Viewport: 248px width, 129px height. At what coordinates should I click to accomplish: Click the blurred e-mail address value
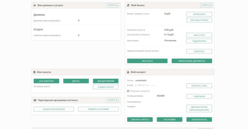click(x=145, y=85)
